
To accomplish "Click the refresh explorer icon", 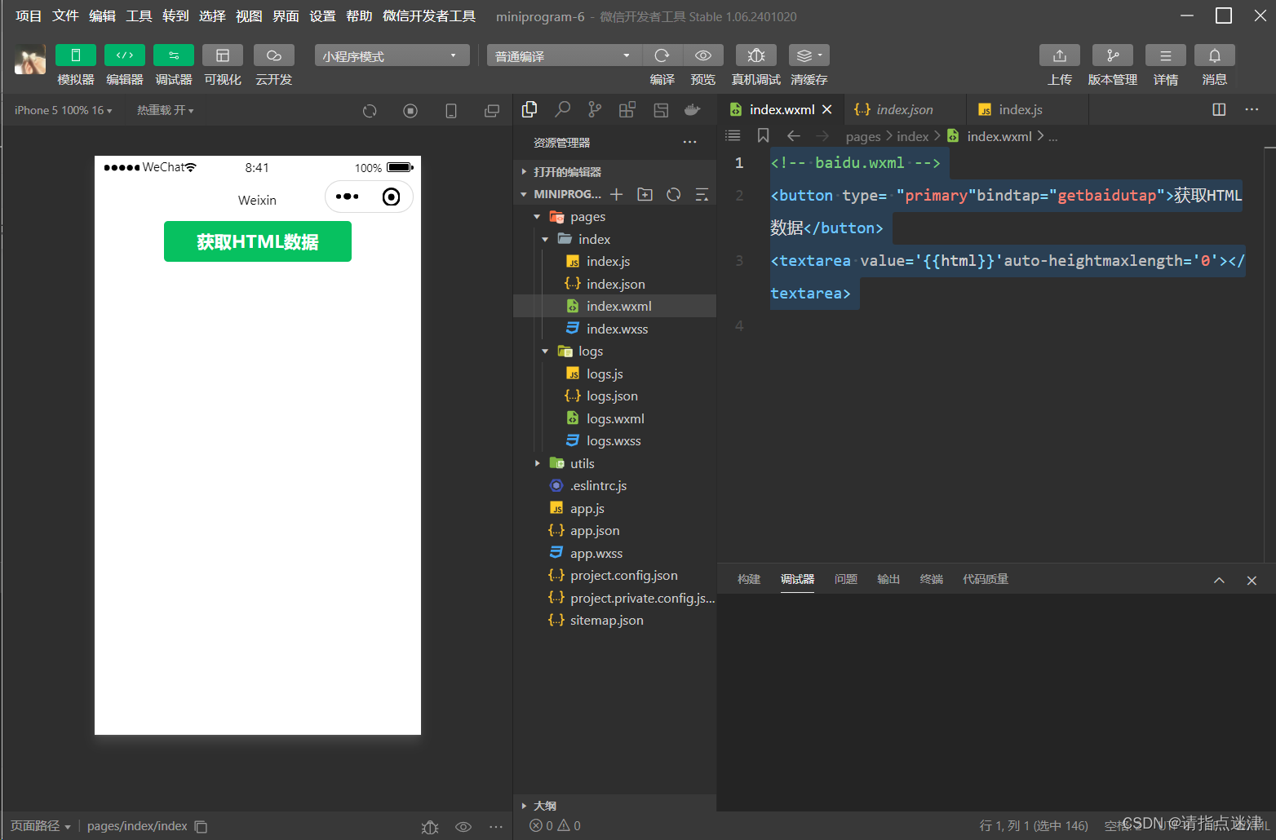I will pyautogui.click(x=674, y=194).
